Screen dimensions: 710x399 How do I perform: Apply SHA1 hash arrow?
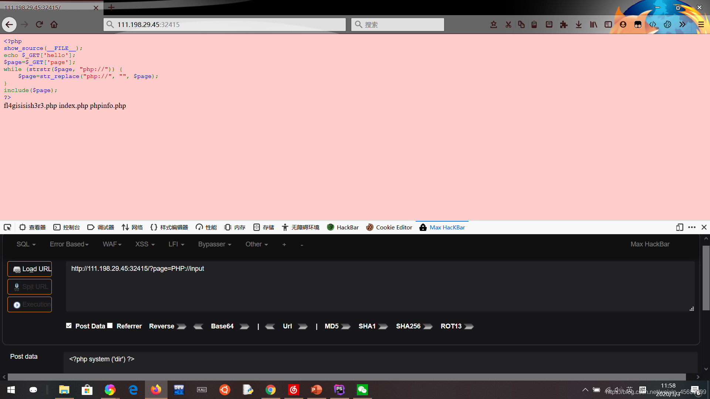click(x=383, y=326)
